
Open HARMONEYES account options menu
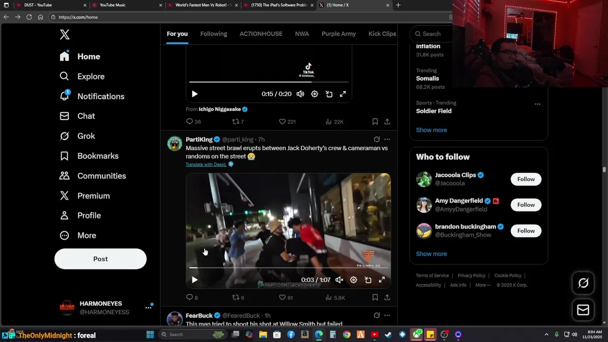149,308
